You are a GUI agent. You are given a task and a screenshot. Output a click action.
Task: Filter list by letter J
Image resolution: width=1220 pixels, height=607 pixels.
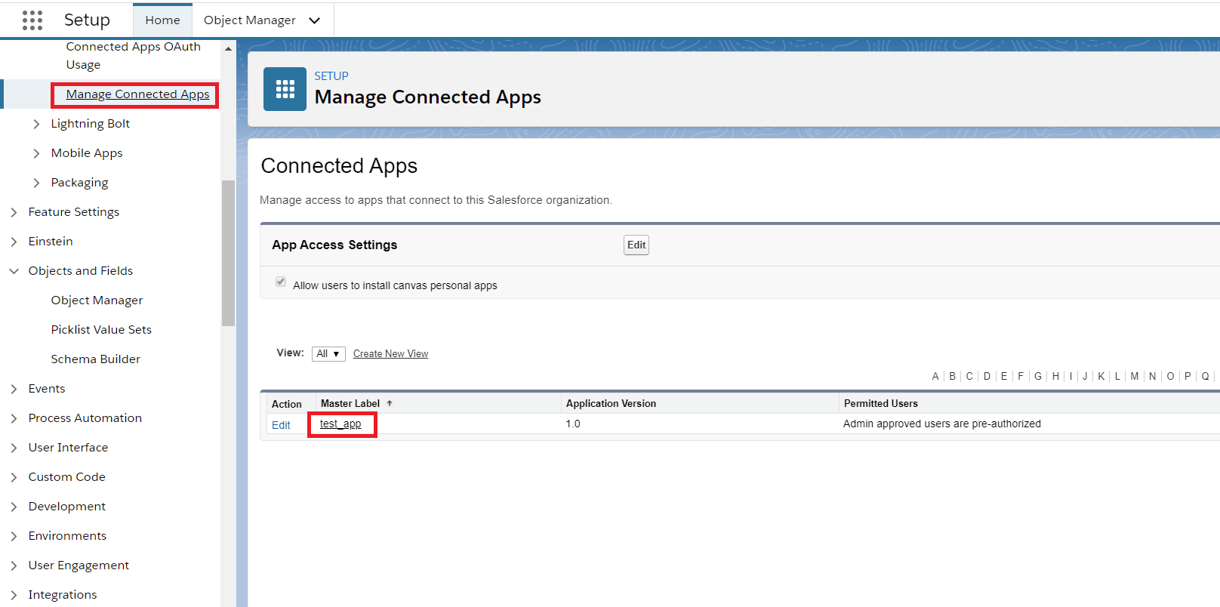[1085, 376]
